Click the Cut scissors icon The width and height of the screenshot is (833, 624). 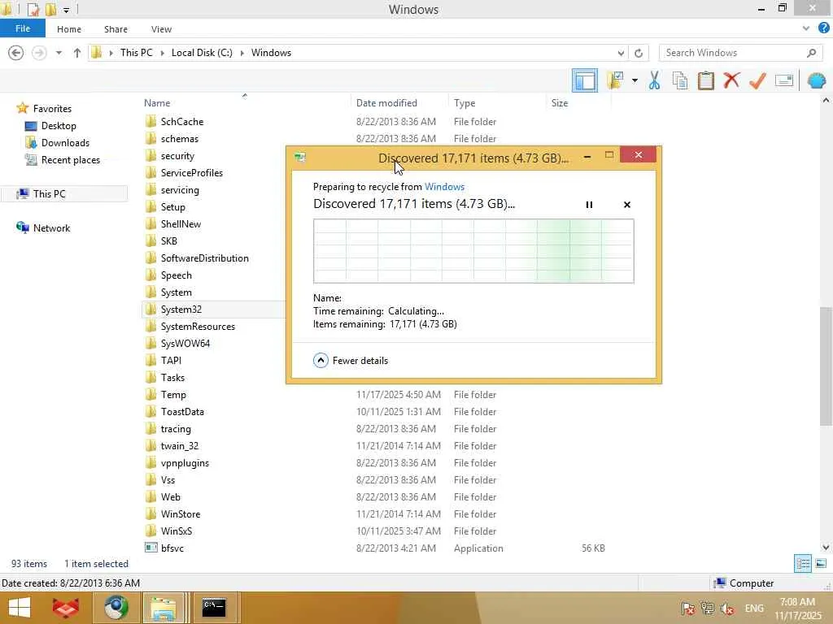coord(655,80)
